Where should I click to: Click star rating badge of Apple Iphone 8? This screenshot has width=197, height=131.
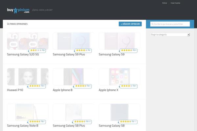82,86
